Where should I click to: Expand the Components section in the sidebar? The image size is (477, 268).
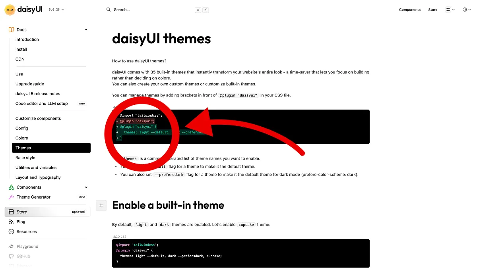[86, 187]
